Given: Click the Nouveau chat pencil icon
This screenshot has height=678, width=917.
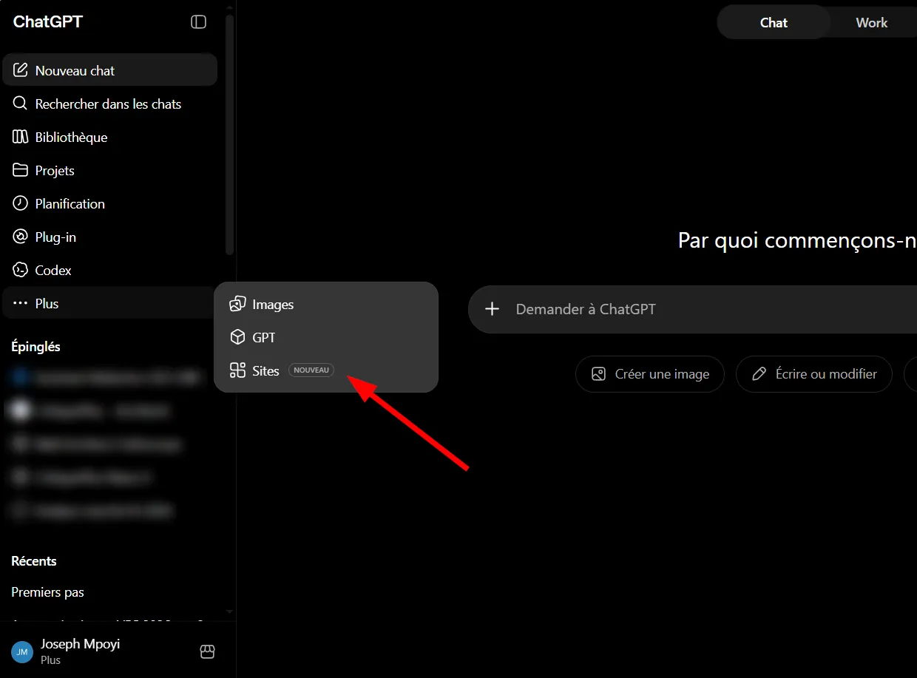Looking at the screenshot, I should 21,71.
